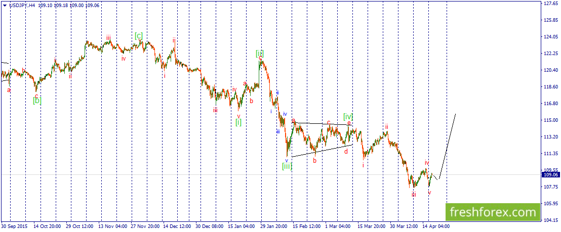This screenshot has width=561, height=232.
Task: Select the 104.15 price scale value
Action: (x=551, y=220)
